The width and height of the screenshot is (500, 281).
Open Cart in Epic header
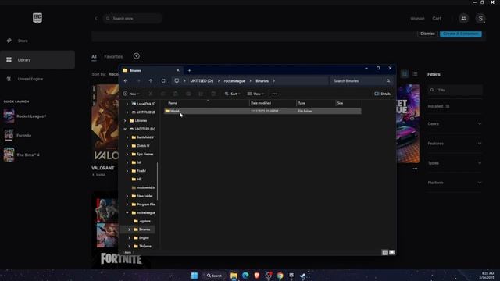click(x=437, y=19)
